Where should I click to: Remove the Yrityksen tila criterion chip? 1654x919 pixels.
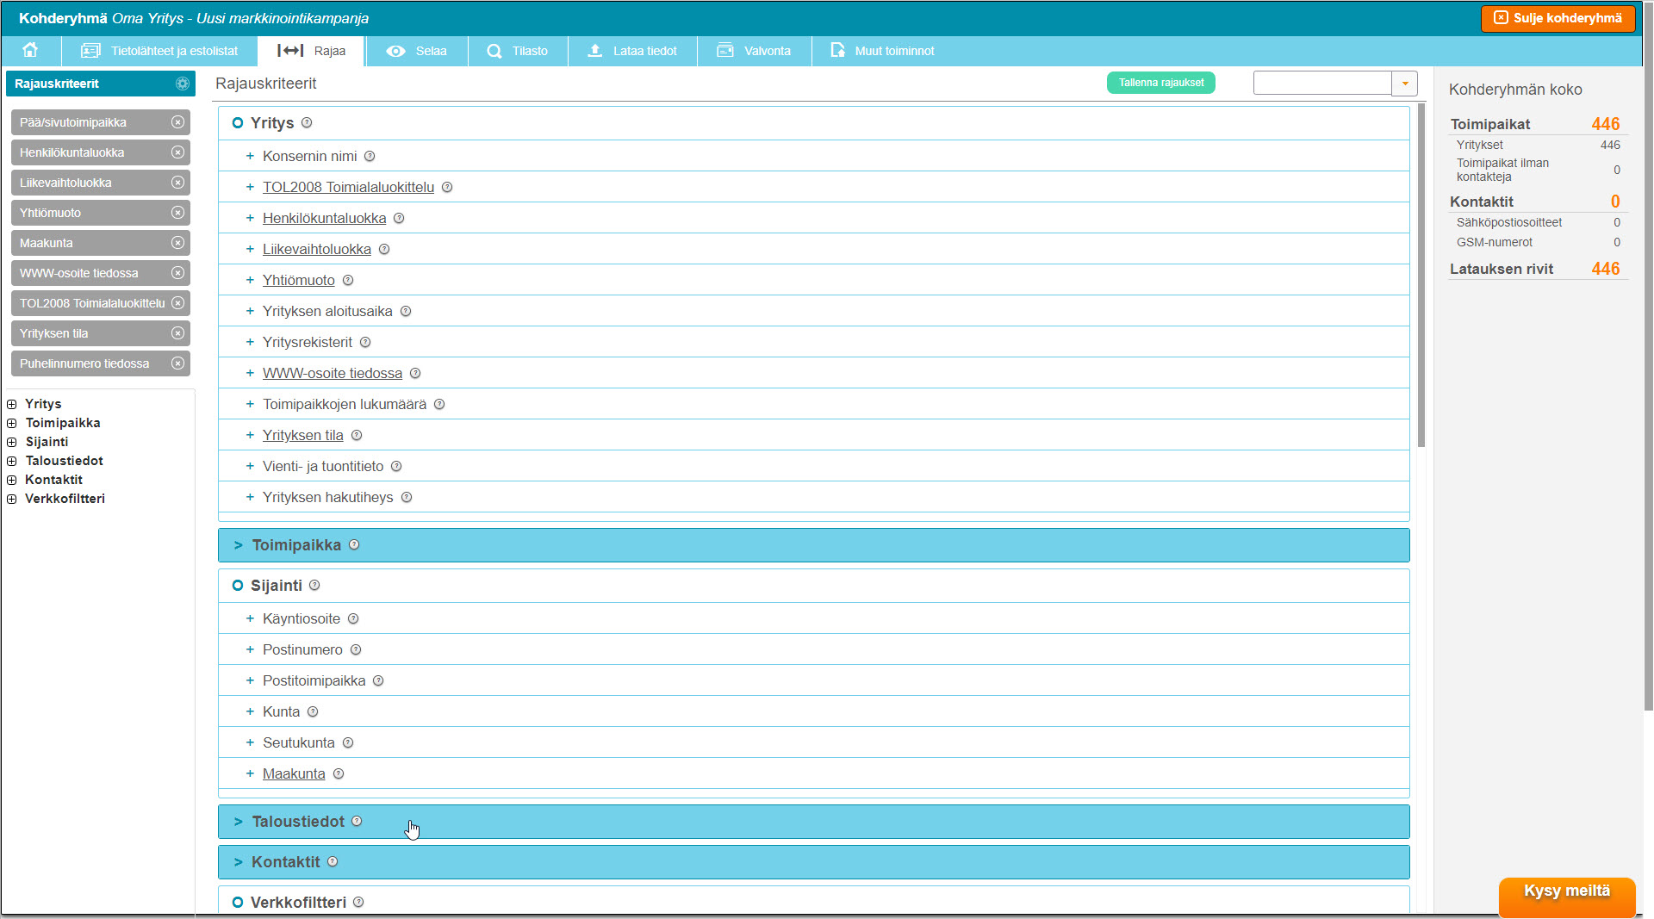177,333
